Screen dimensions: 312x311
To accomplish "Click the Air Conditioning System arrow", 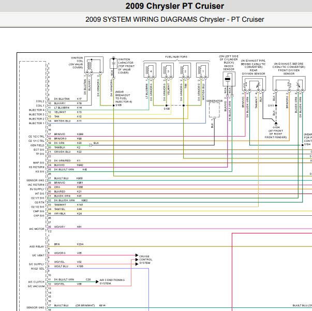I will click(x=97, y=282).
